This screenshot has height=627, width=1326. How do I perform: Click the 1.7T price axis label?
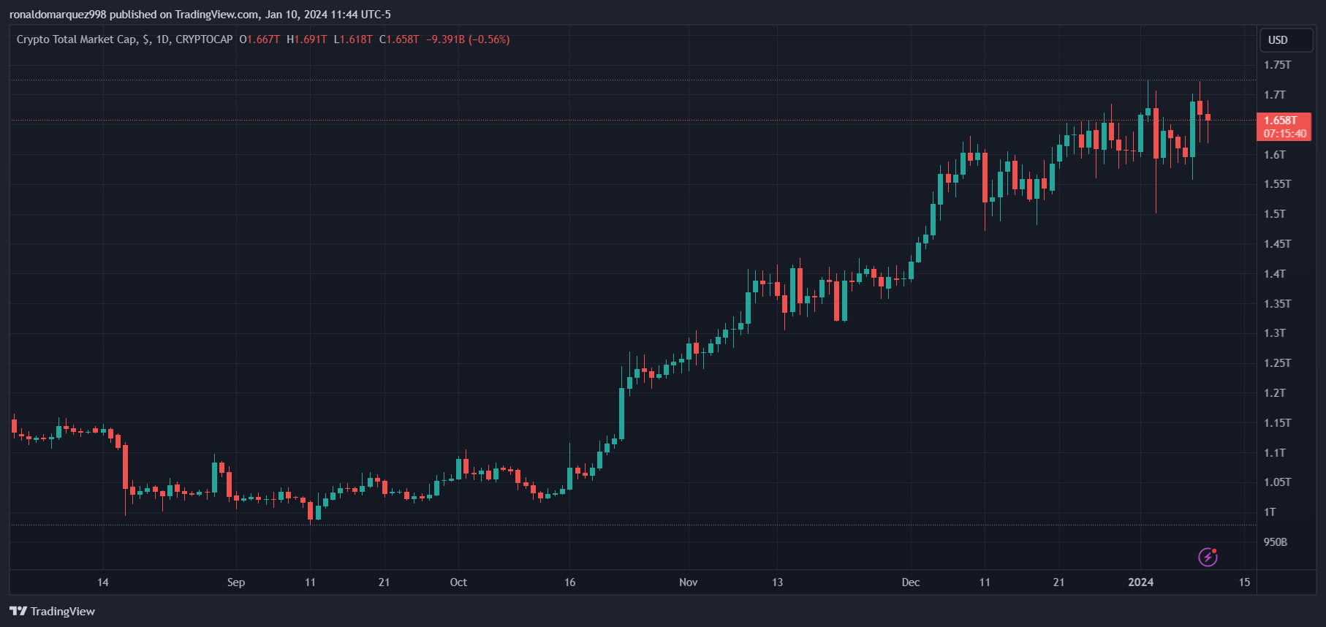(1275, 95)
